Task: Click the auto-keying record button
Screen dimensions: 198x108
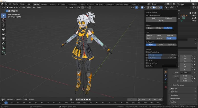Action: 71,100
